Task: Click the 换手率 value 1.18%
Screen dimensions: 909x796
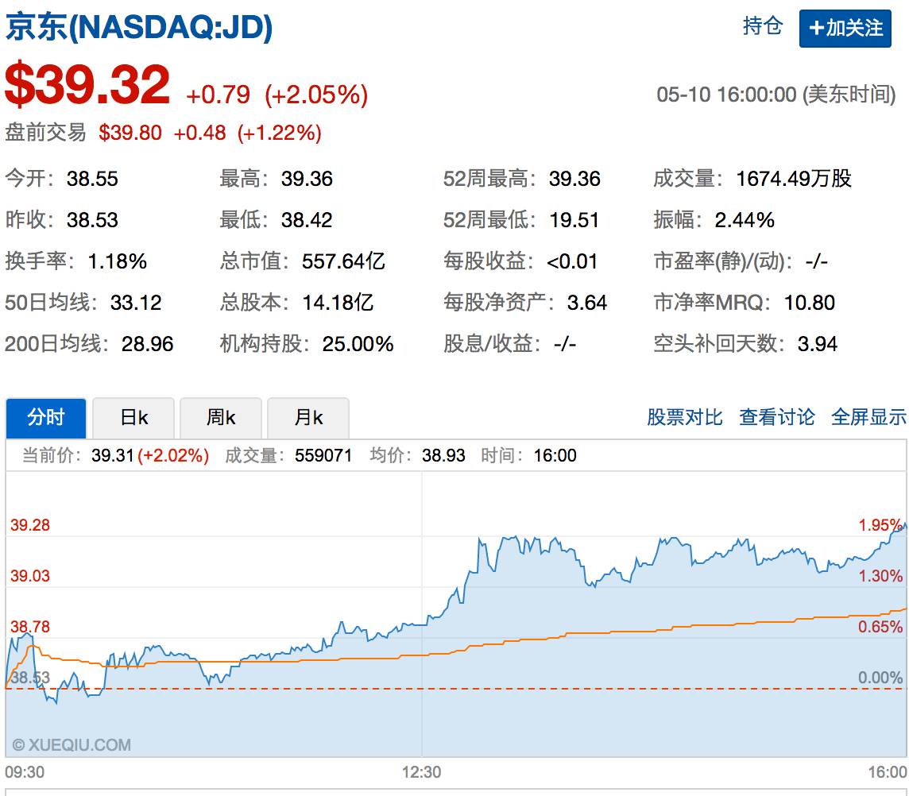Action: pyautogui.click(x=117, y=261)
